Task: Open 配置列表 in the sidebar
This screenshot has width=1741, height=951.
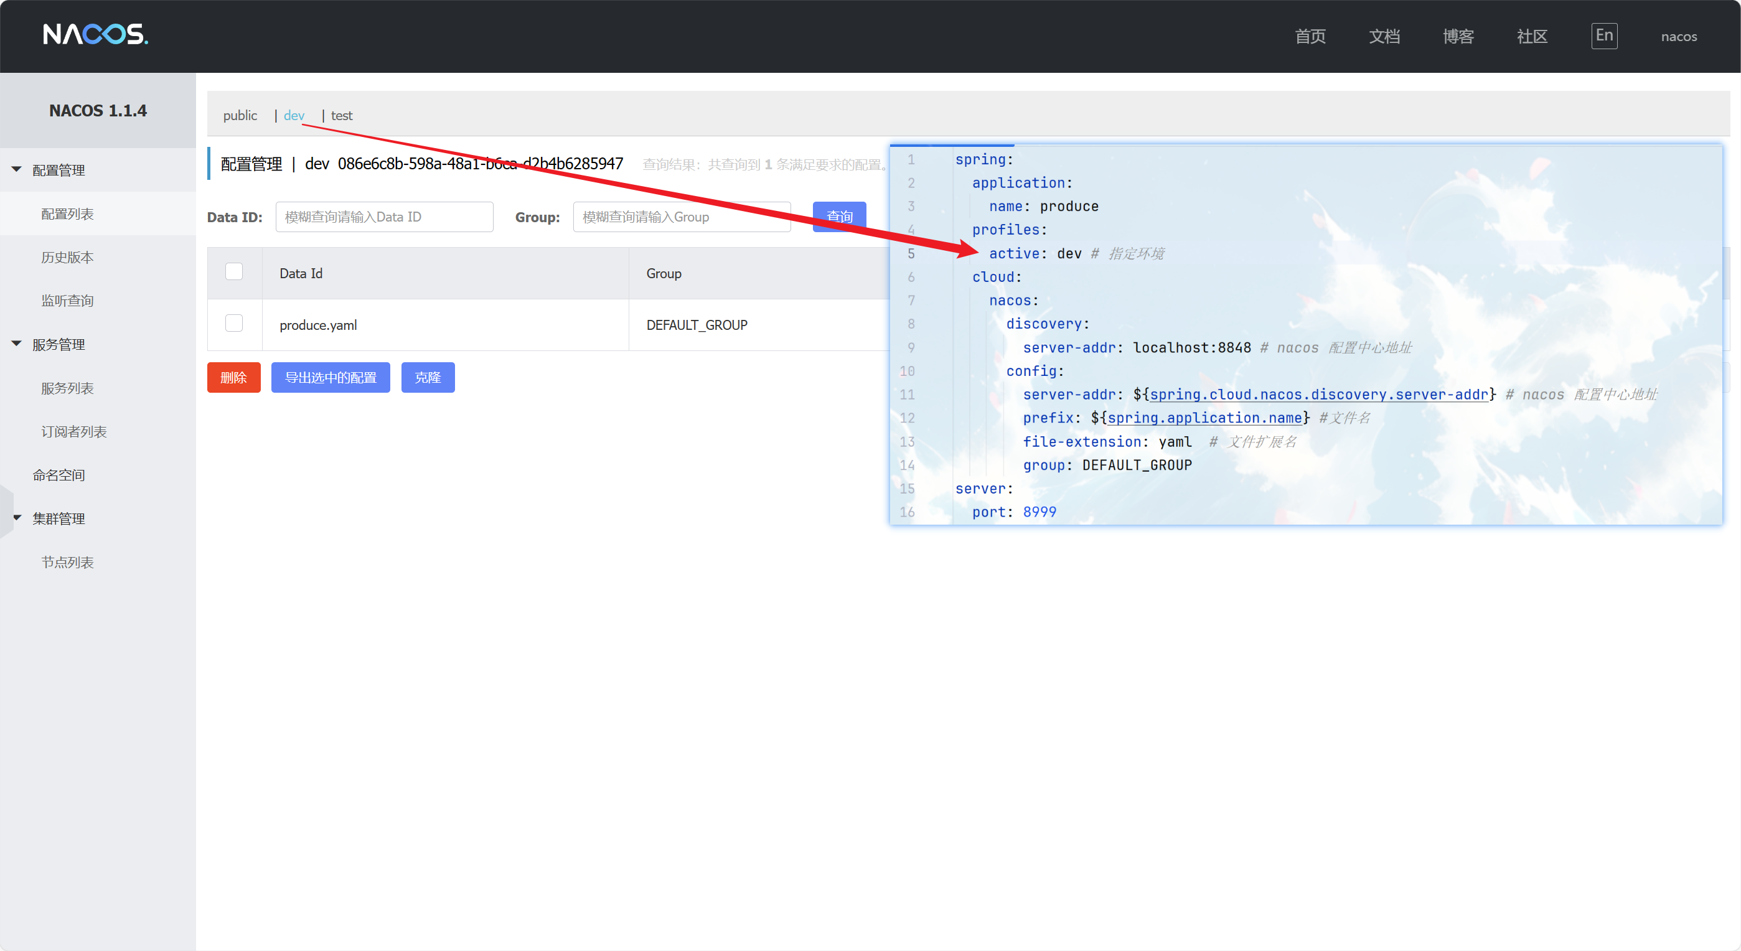Action: coord(68,213)
